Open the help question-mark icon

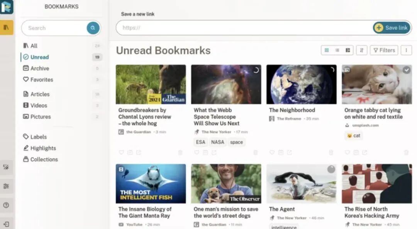pos(6,205)
